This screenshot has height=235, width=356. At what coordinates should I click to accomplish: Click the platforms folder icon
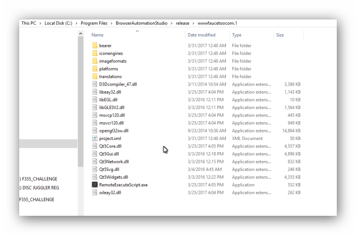pyautogui.click(x=95, y=68)
